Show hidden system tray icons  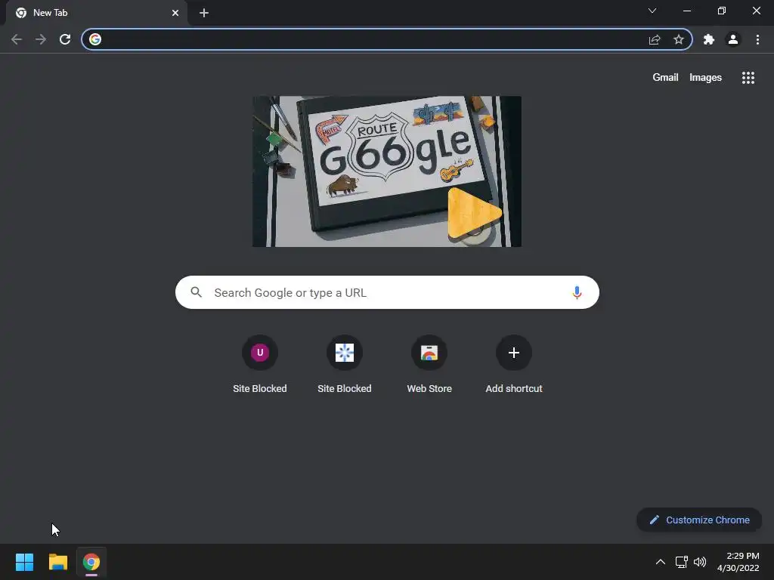tap(660, 562)
